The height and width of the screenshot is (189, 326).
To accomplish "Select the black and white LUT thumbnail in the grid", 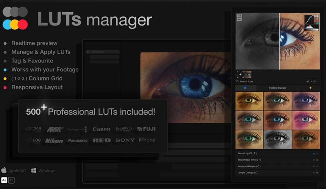I will pos(278,139).
